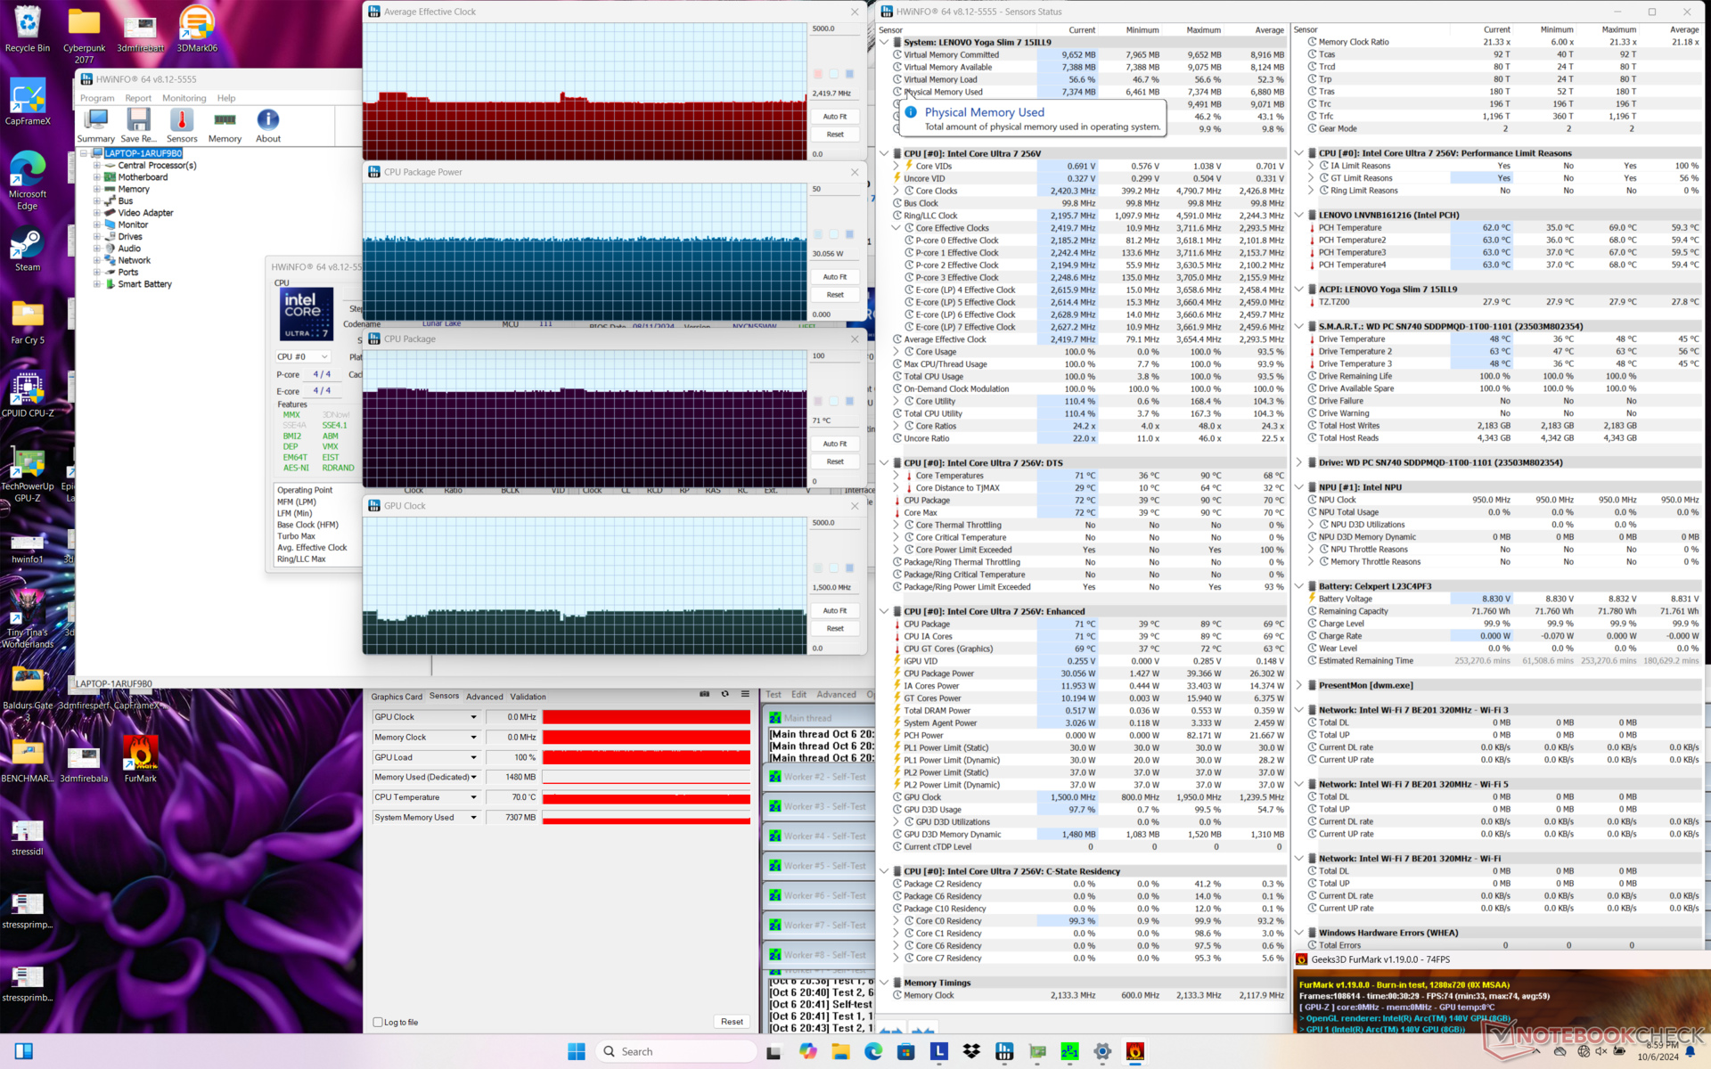Switch to the Advanced tab in GPU-Z
1711x1069 pixels.
pos(485,697)
